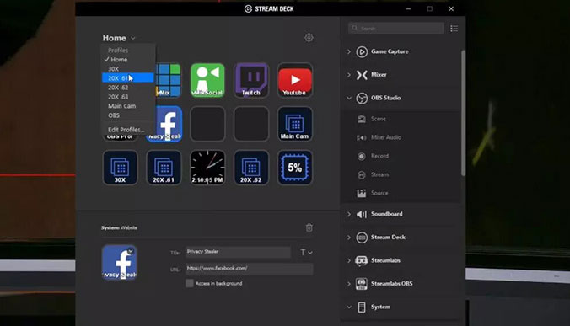Click the URL field with facebook.com
The image size is (570, 326).
[x=249, y=269]
